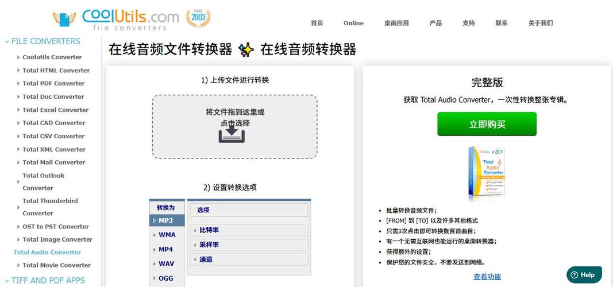Open Total Audio Converter sidebar link
Image resolution: width=613 pixels, height=287 pixels.
(47, 252)
